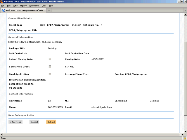This screenshot has height=140, width=187.
Task: Go back with the Previous button
Action: pos(15,122)
